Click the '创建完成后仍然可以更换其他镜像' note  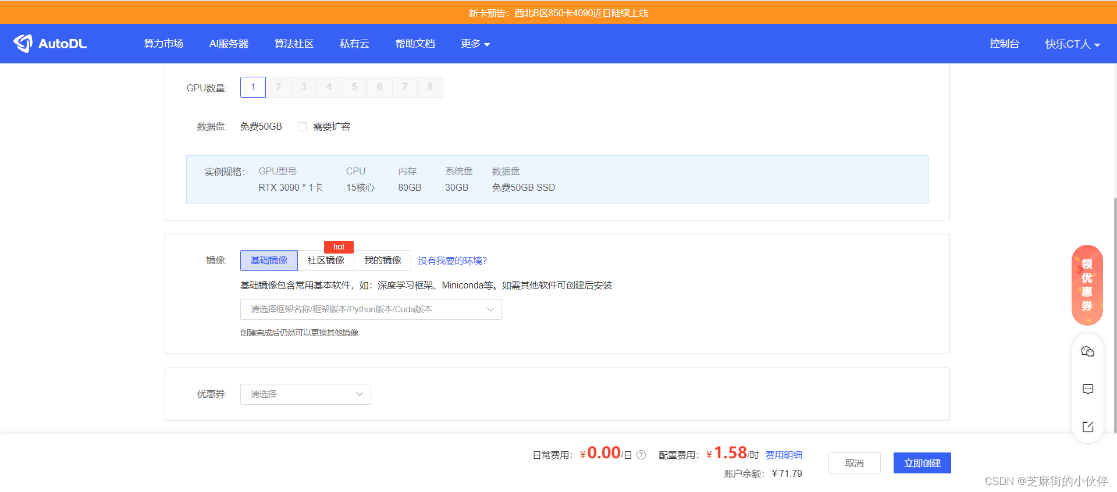click(x=299, y=333)
